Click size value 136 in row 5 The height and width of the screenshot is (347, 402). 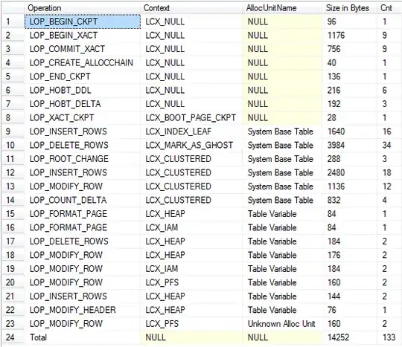(x=334, y=77)
